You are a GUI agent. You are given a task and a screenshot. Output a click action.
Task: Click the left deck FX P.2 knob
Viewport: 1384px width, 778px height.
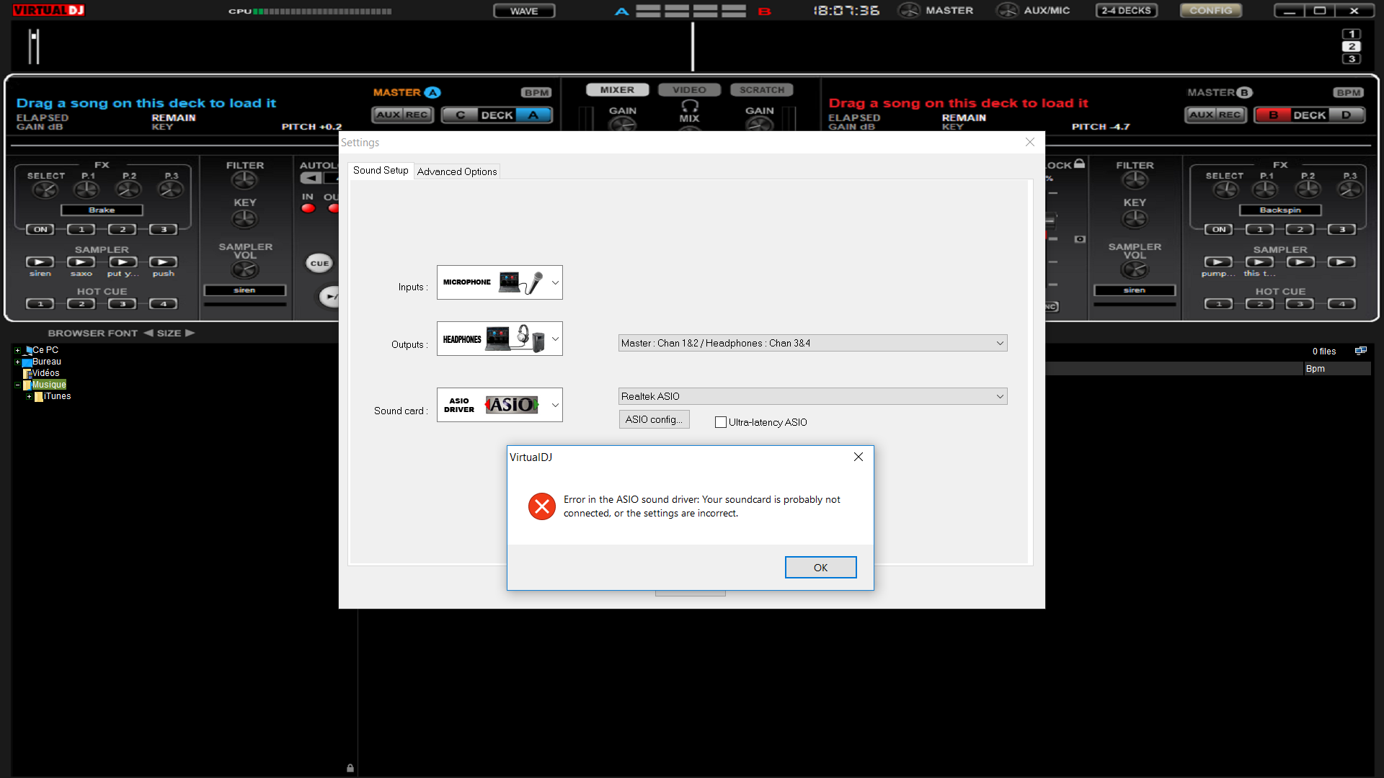129,189
